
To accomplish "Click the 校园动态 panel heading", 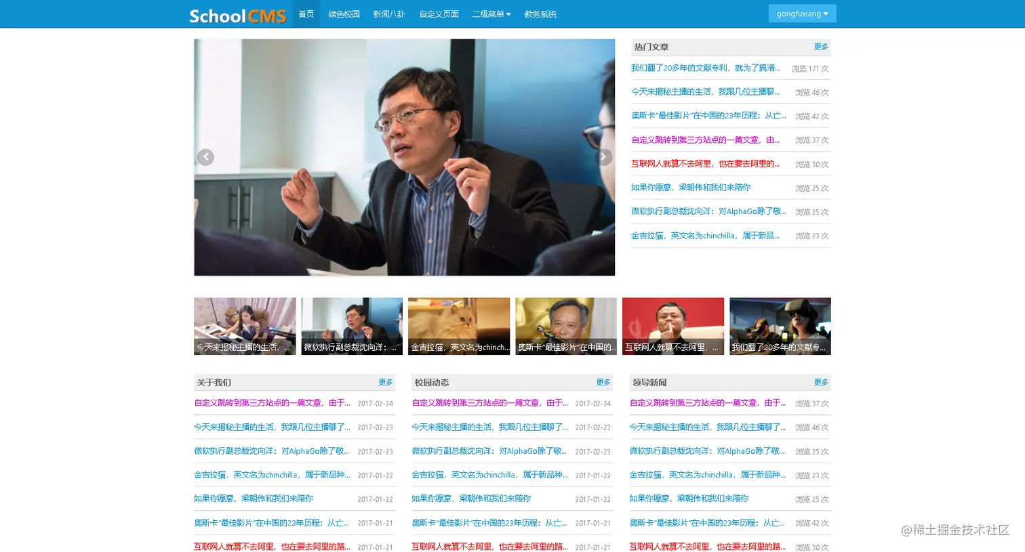I will point(432,383).
